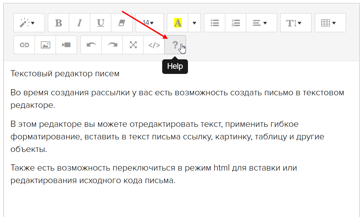Viewport: 363px width, 217px height.
Task: Insert a bulleted list
Action: click(x=215, y=23)
